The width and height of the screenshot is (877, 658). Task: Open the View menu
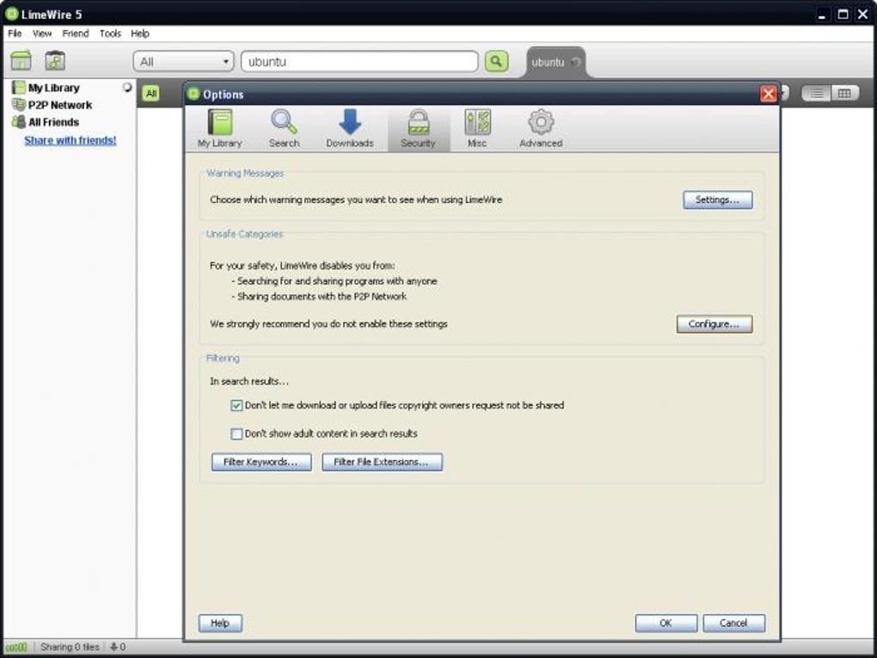[x=42, y=34]
